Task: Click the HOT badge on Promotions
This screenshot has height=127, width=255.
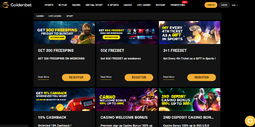Action: tap(185, 2)
